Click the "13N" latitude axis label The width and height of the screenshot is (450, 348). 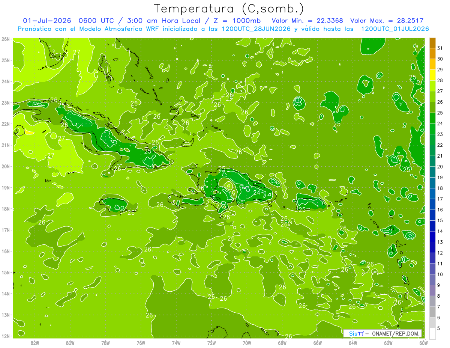point(6,315)
